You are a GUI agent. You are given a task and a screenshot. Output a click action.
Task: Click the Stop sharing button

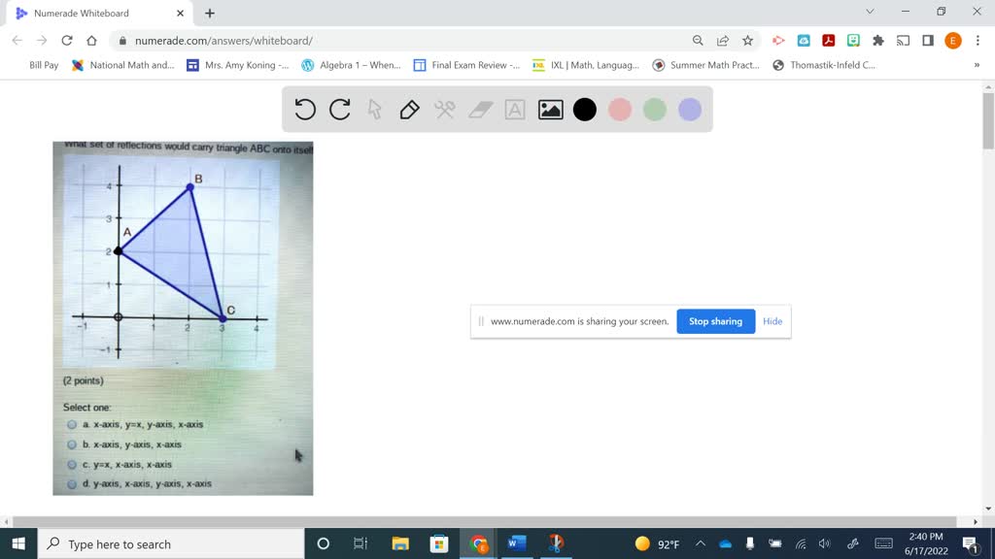tap(715, 321)
